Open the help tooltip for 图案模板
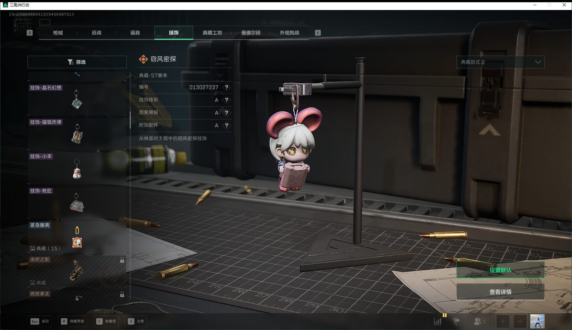 [227, 113]
